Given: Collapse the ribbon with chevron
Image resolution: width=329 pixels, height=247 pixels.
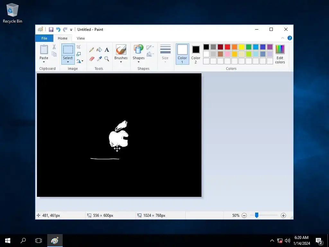Looking at the screenshot, I should 283,38.
